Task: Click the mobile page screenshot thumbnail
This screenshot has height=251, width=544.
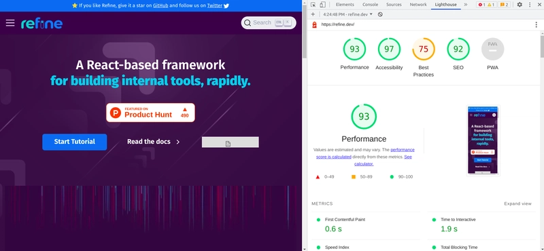Action: point(483,140)
